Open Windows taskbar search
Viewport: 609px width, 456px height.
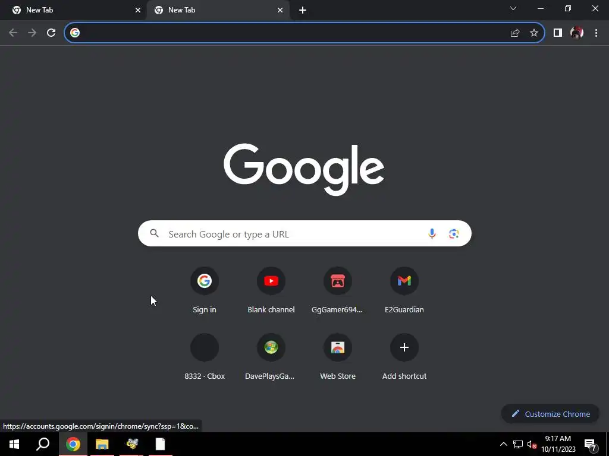point(43,444)
